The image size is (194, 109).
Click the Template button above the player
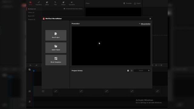pos(128,3)
